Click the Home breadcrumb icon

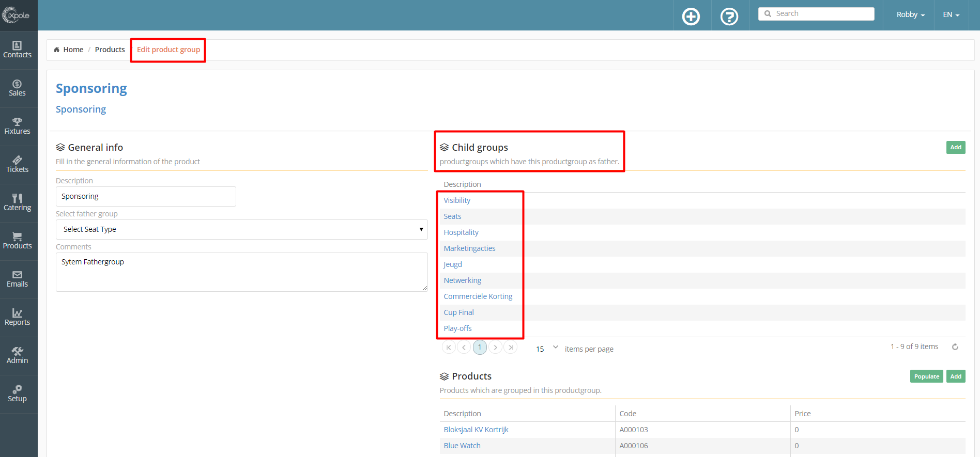pyautogui.click(x=57, y=50)
